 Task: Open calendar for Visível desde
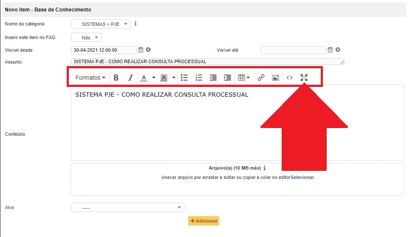pyautogui.click(x=141, y=50)
